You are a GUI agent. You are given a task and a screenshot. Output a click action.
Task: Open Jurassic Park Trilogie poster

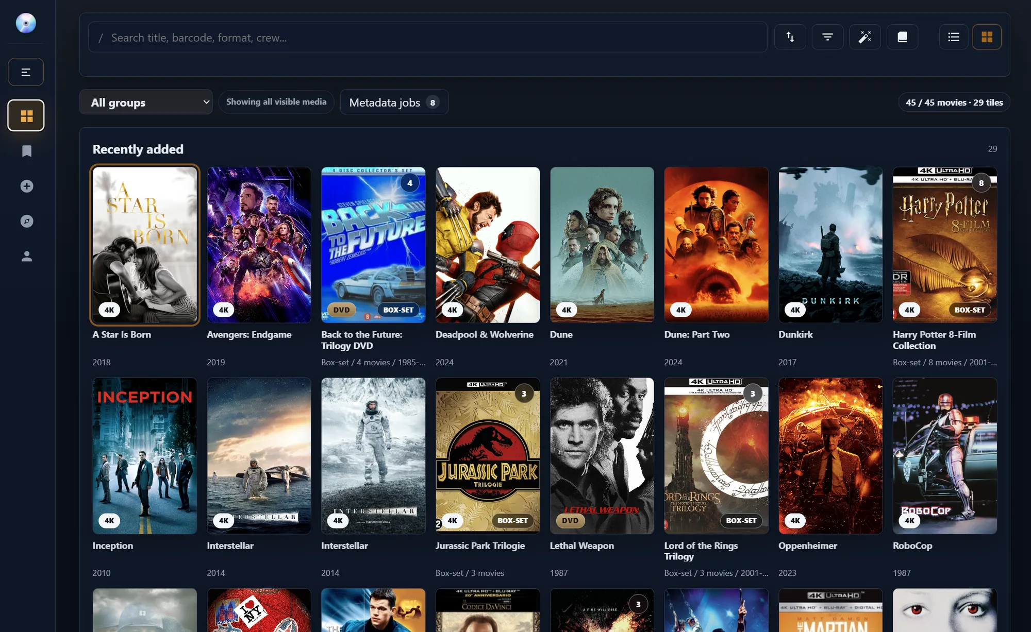tap(488, 456)
